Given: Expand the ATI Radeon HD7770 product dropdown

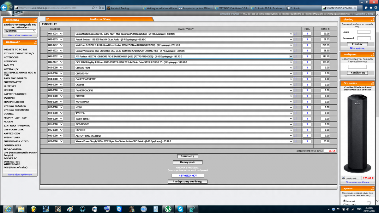Looking at the screenshot, I should [x=184, y=56].
